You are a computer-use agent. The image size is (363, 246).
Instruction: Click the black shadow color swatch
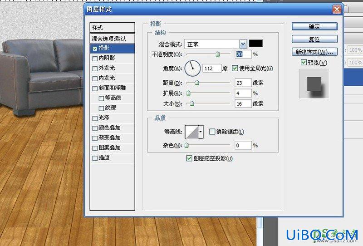coord(256,43)
